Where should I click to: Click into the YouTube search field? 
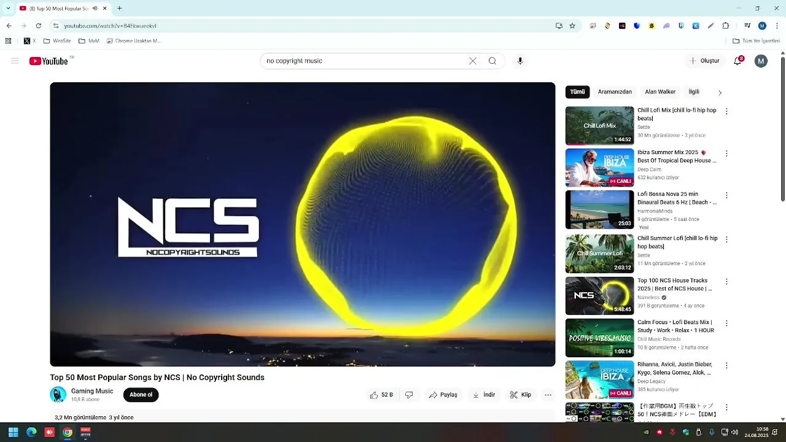(365, 61)
